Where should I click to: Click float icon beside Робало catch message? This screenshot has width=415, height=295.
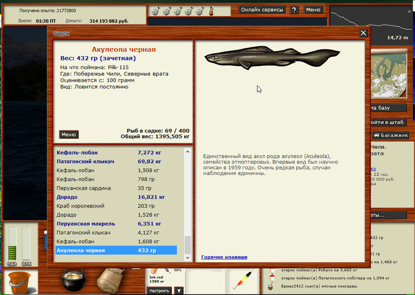(x=272, y=271)
